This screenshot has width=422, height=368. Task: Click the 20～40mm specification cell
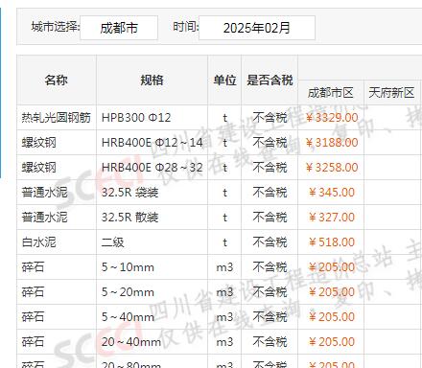tap(152, 342)
